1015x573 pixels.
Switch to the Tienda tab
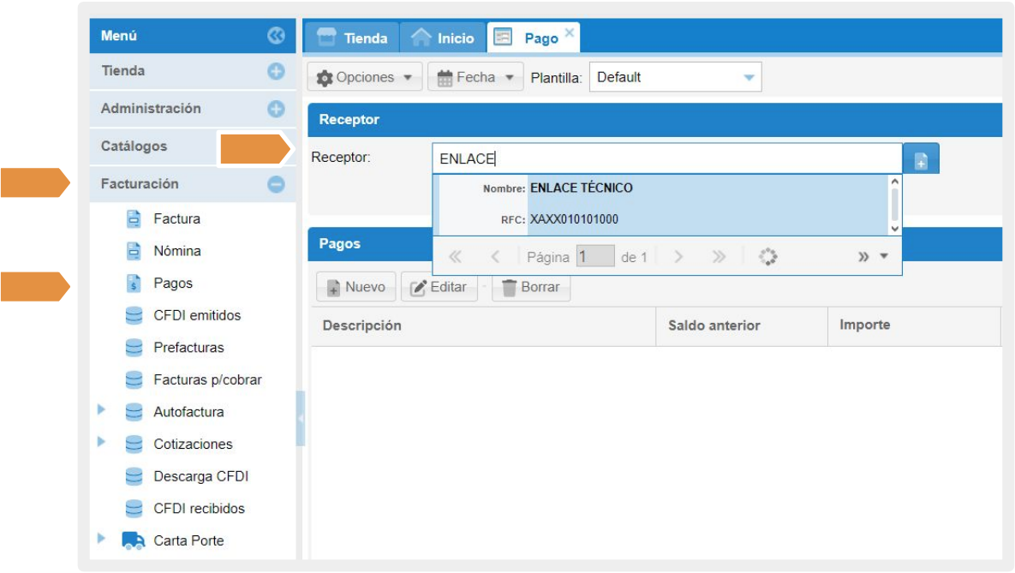coord(352,39)
